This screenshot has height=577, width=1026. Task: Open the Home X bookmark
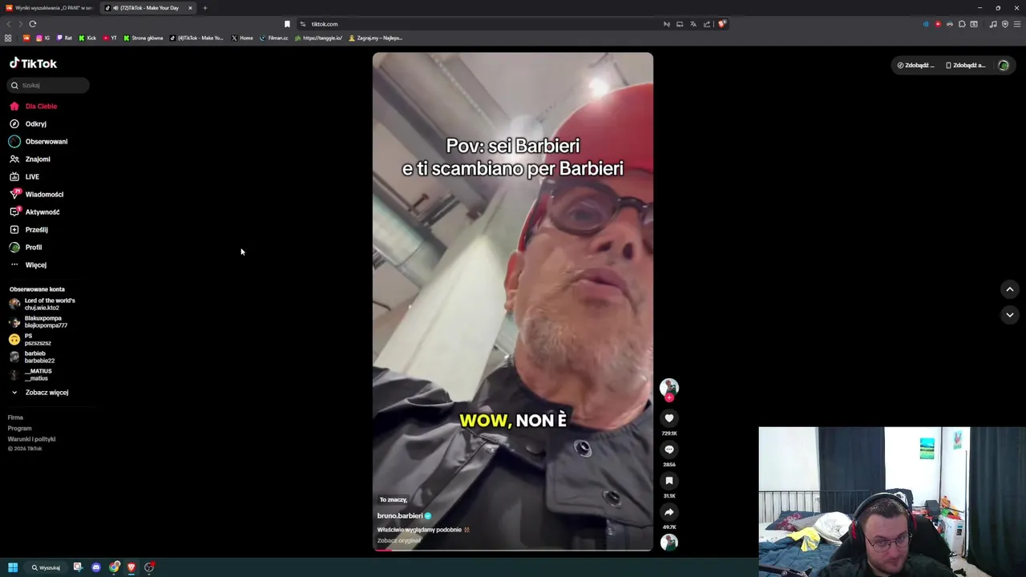242,38
